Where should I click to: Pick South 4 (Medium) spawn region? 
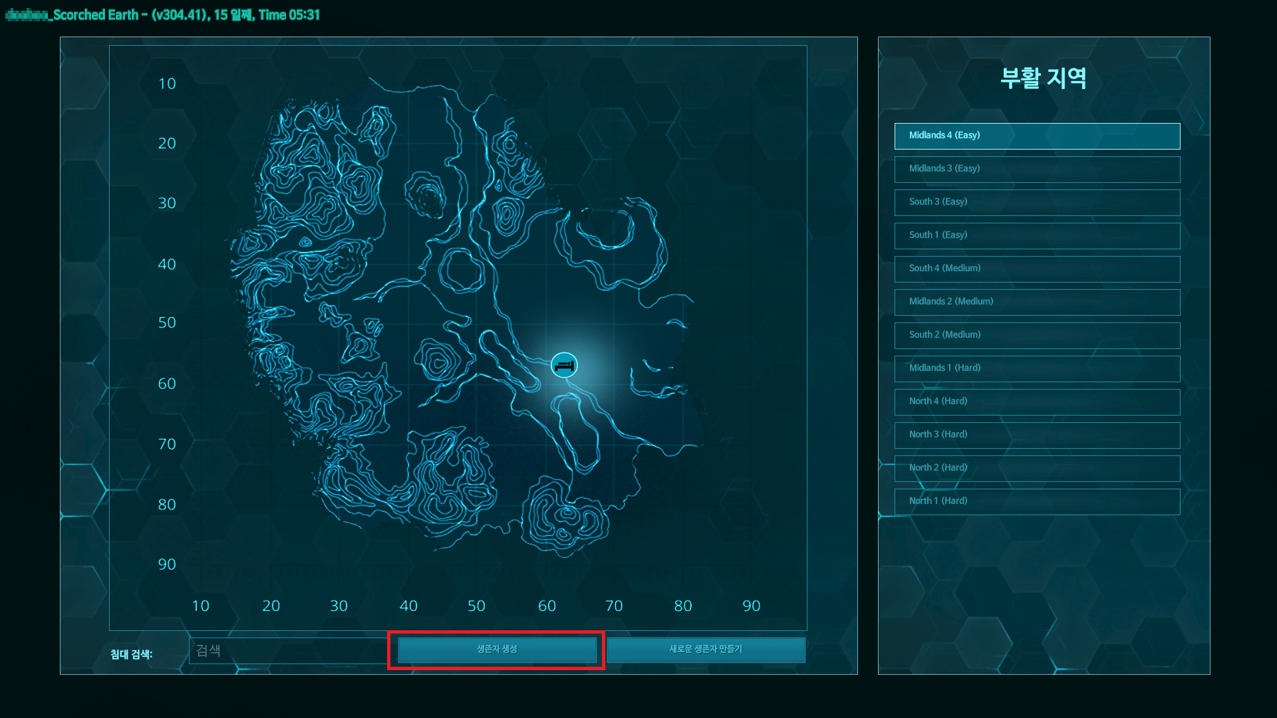(1037, 269)
